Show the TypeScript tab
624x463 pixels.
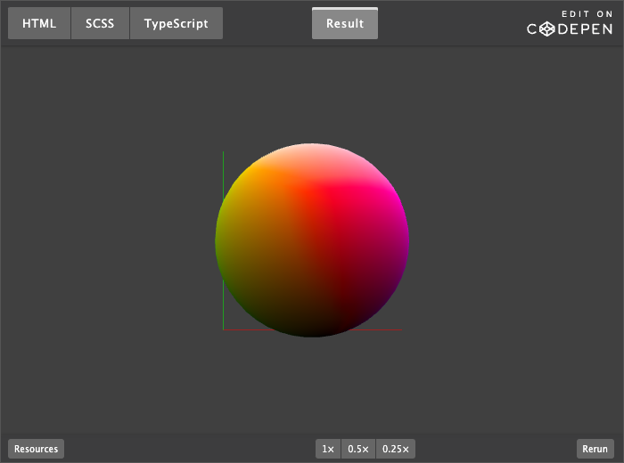(x=177, y=23)
